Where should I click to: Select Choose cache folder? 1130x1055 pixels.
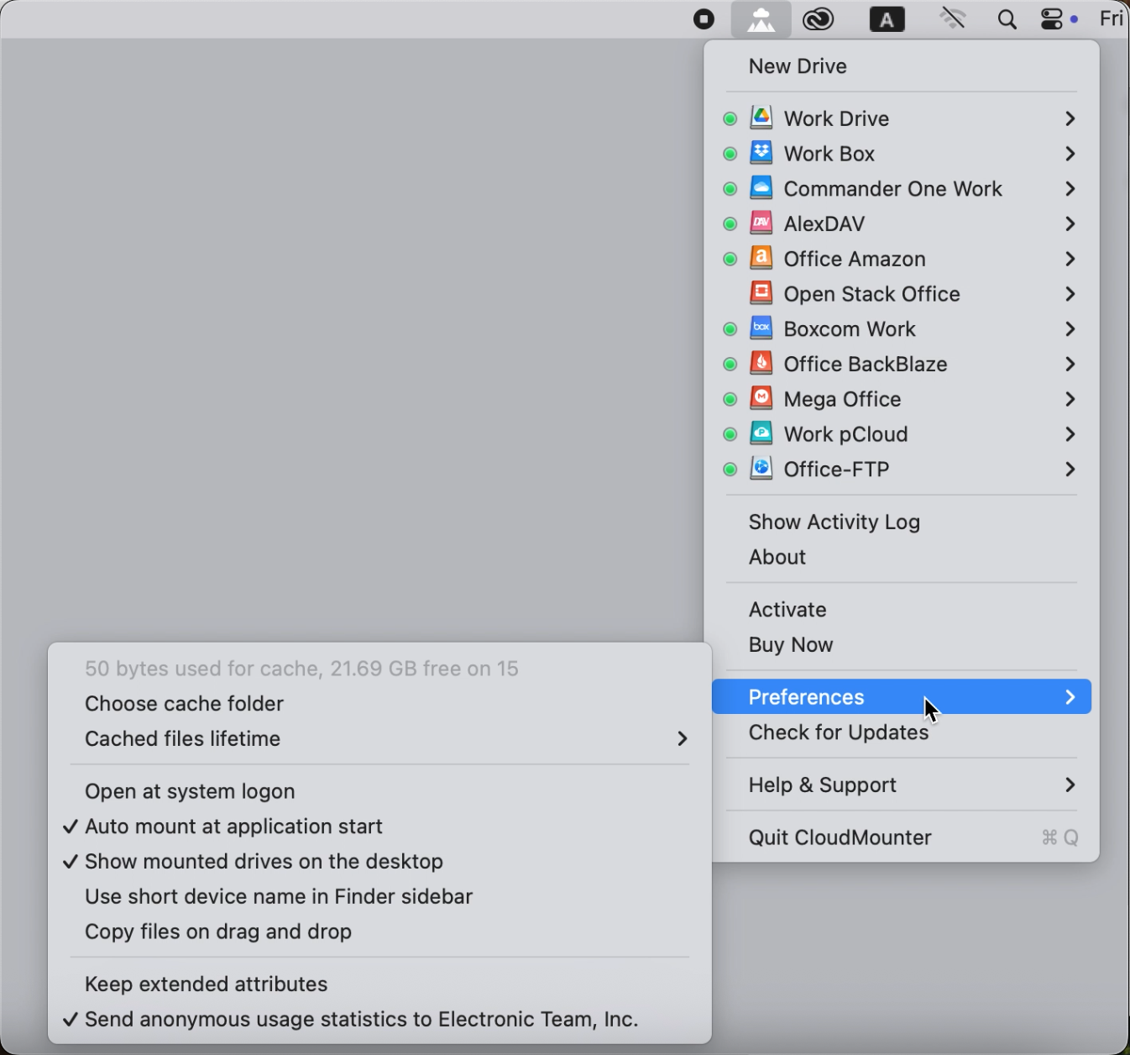(x=380, y=704)
